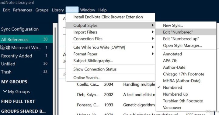Choose Edit "Numbered up" style

186,39
